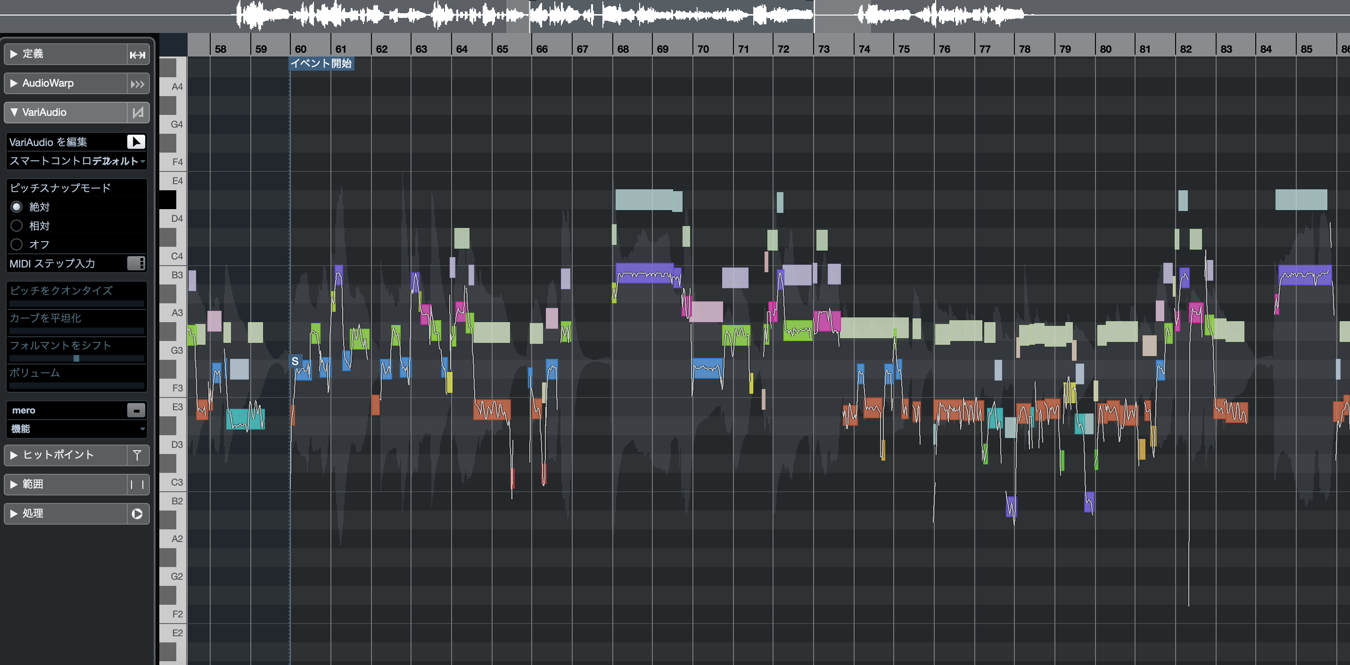The width and height of the screenshot is (1350, 665).
Task: Click the 範囲 section range icon
Action: click(137, 484)
